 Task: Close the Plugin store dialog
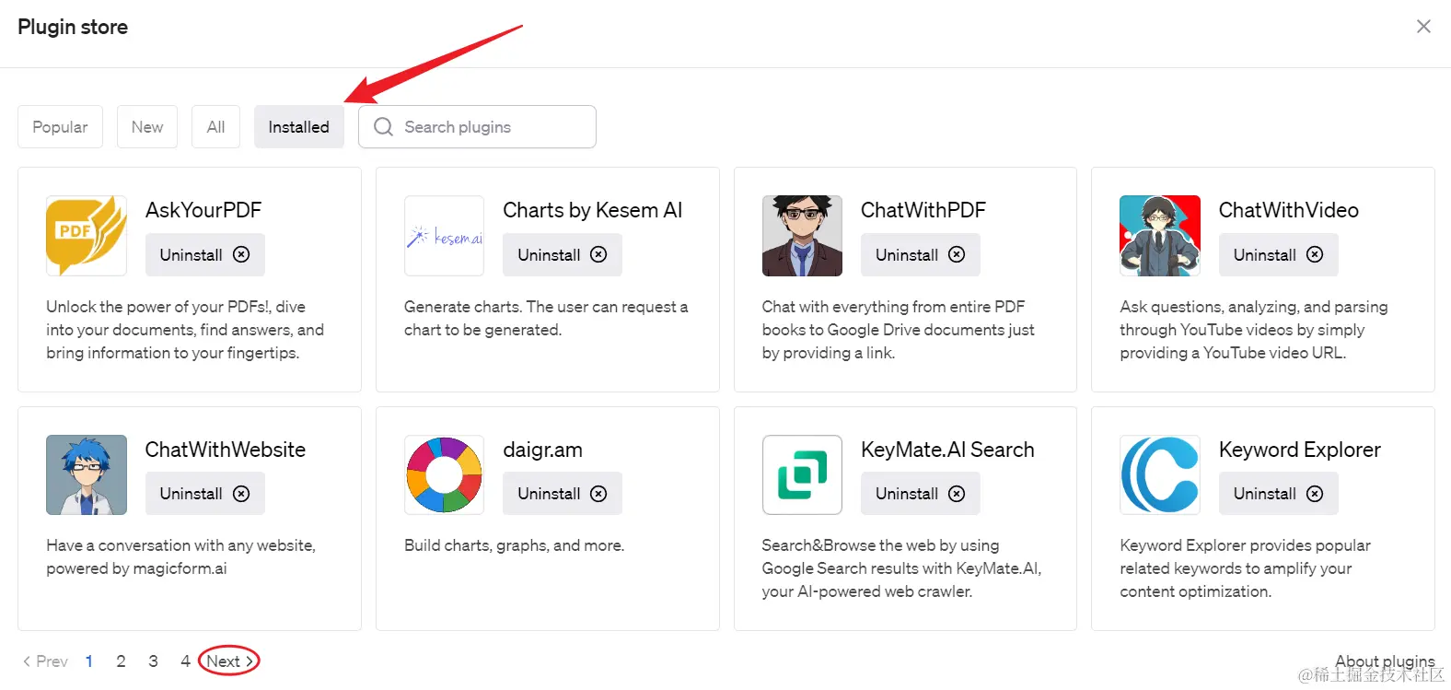[1423, 27]
